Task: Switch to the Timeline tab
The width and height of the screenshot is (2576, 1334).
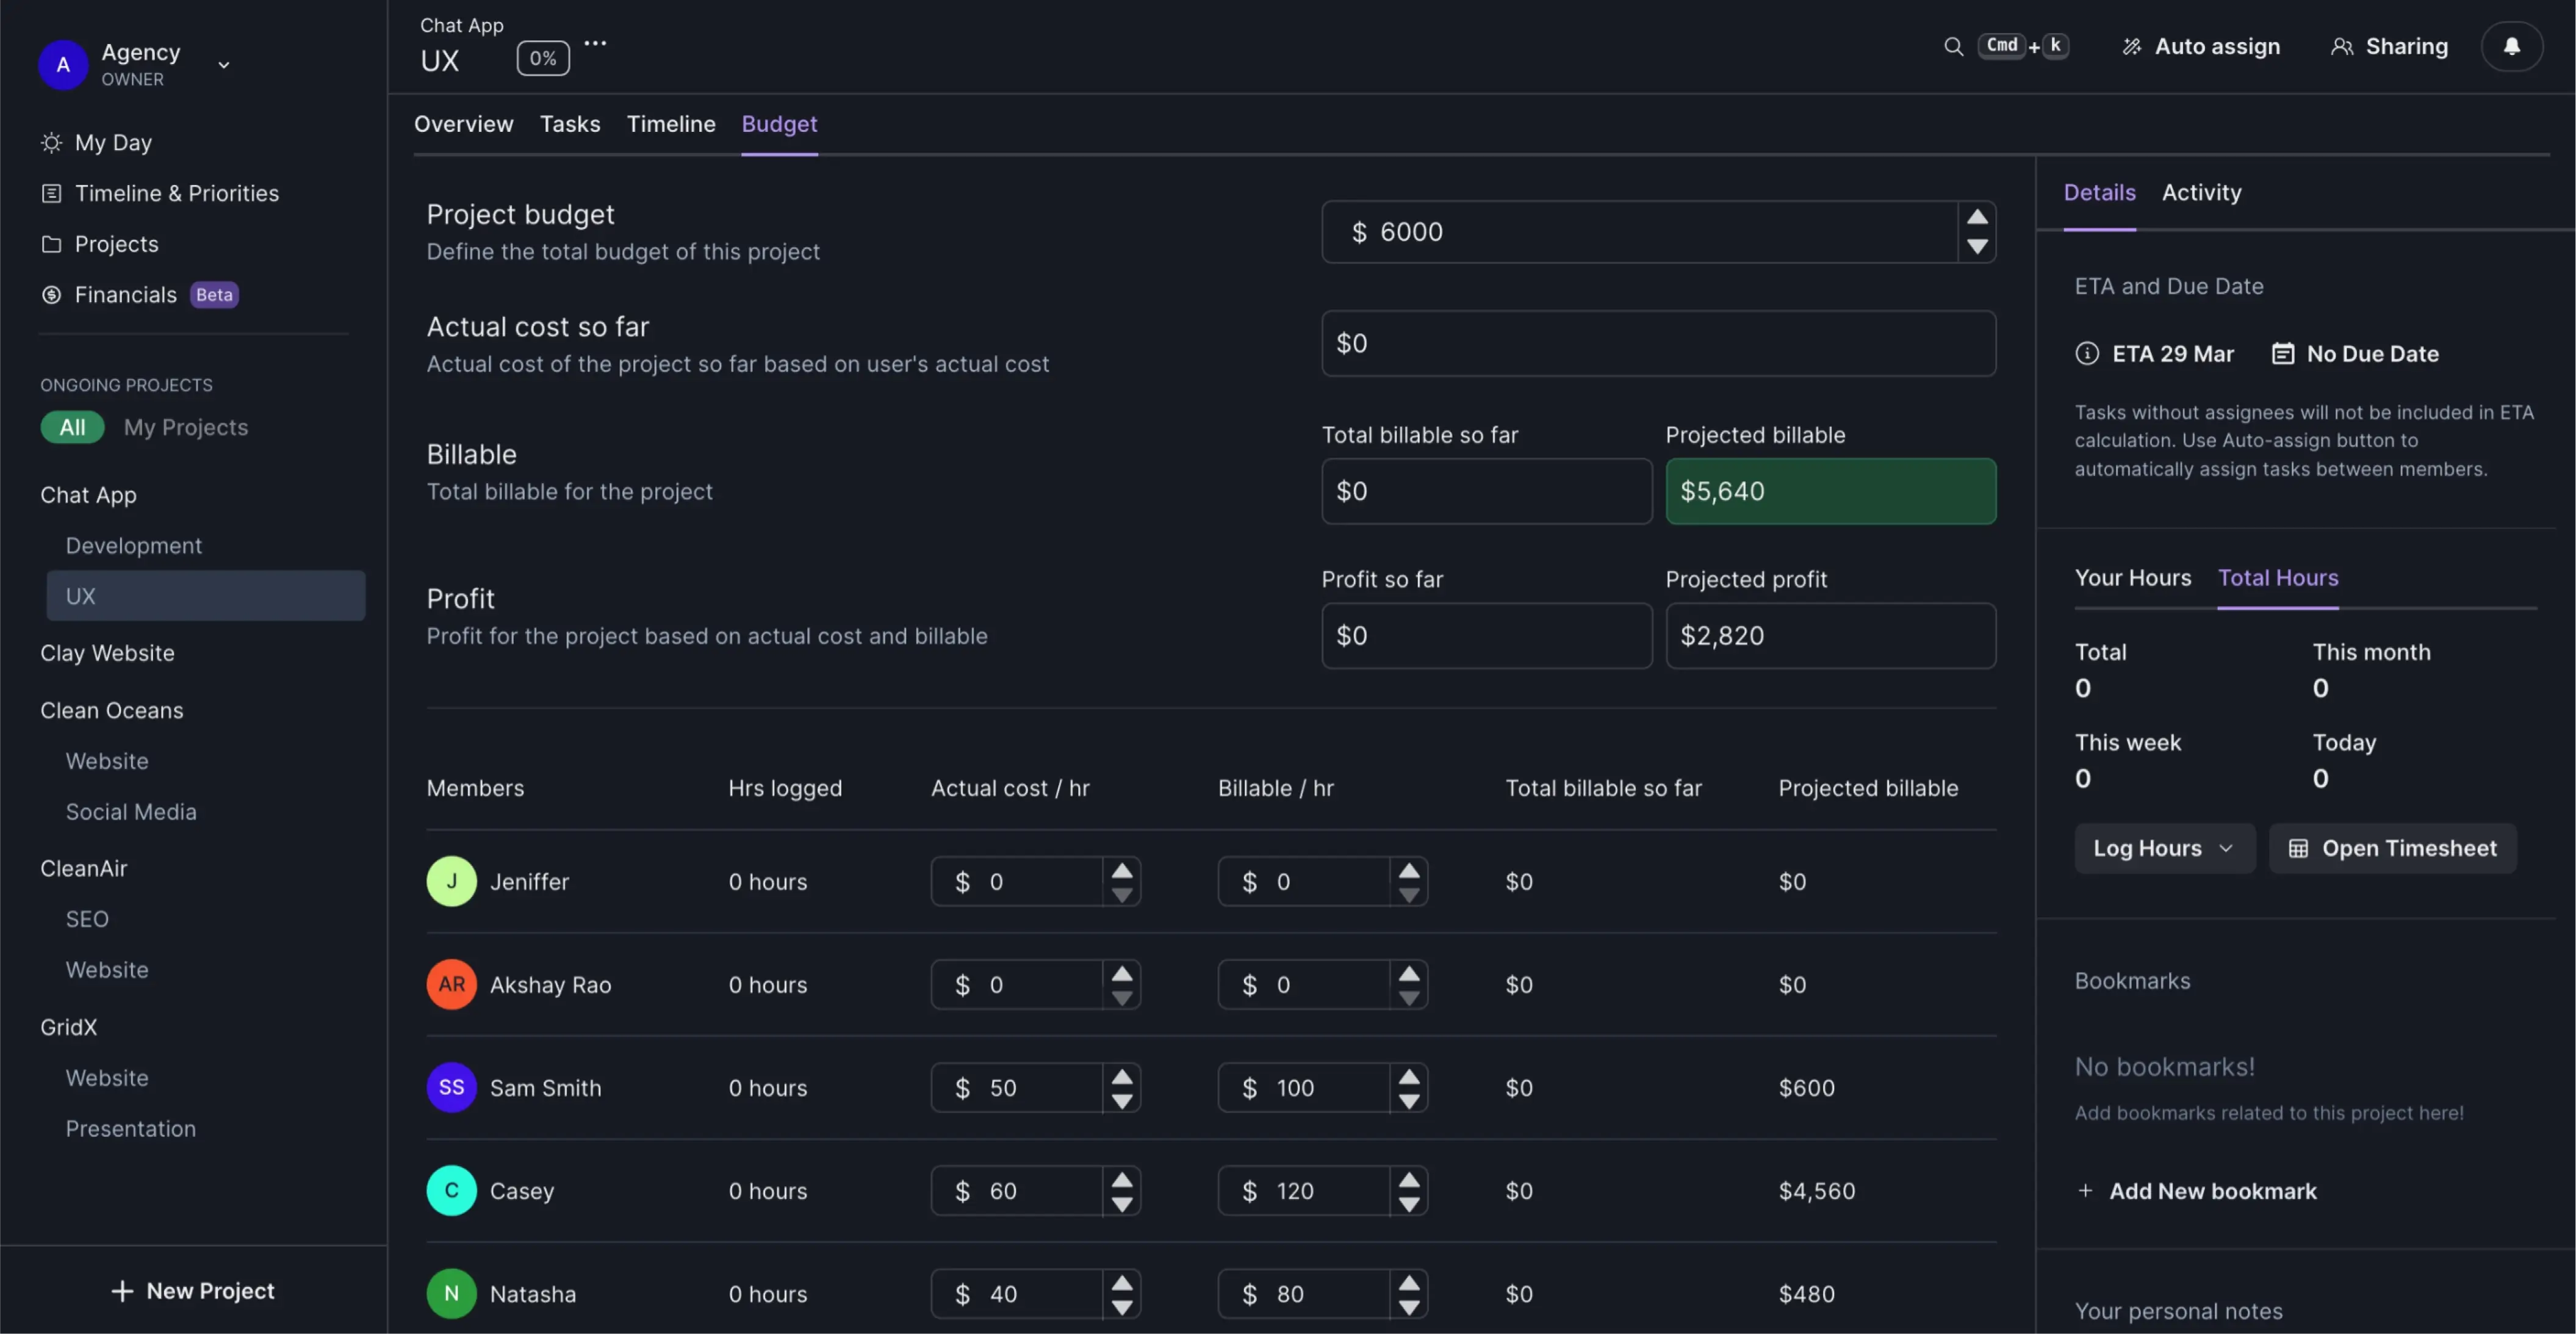Action: [671, 124]
